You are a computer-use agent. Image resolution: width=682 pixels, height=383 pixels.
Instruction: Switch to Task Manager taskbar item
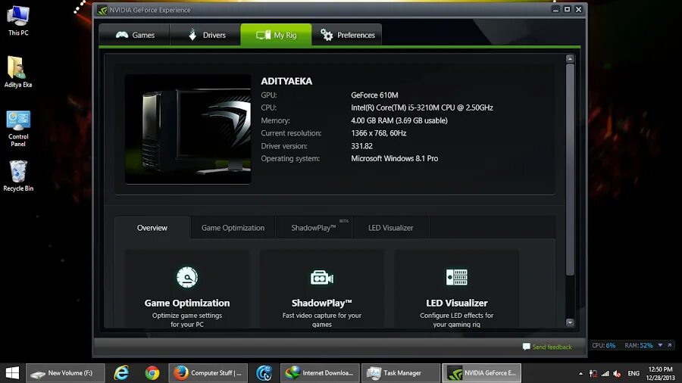pyautogui.click(x=401, y=373)
